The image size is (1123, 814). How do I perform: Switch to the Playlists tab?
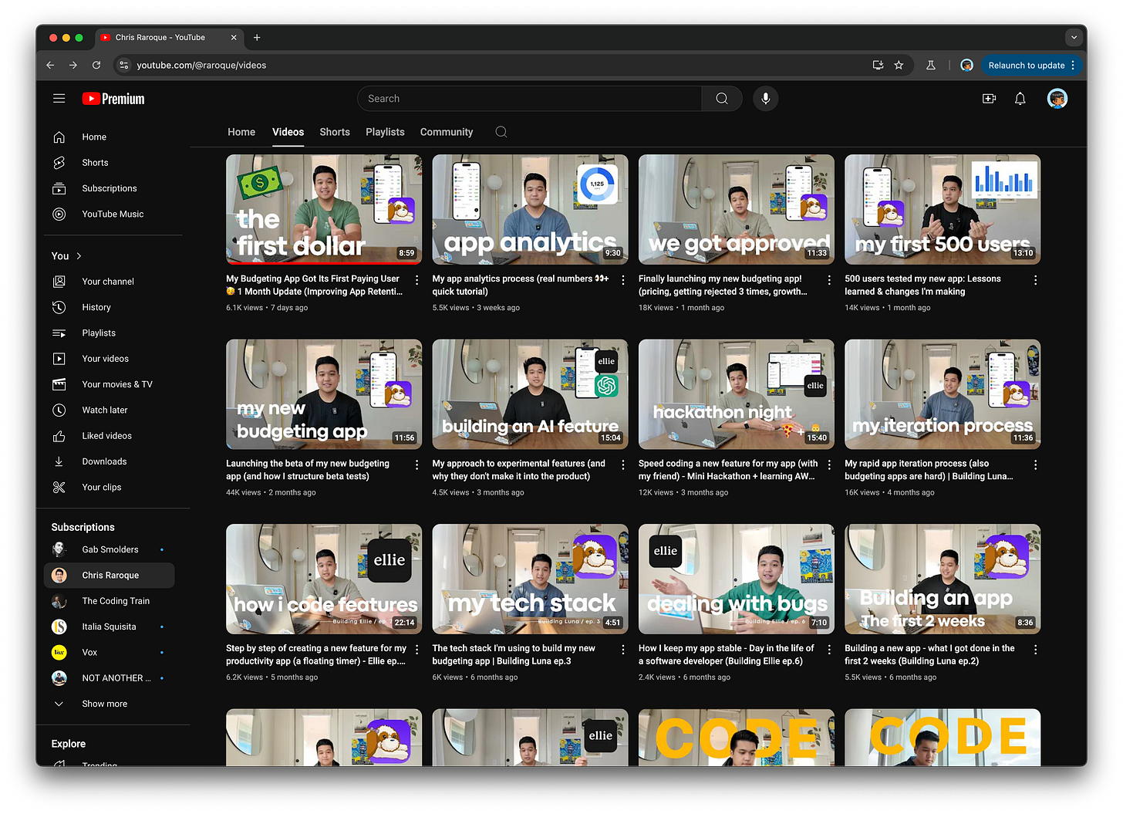click(x=385, y=132)
